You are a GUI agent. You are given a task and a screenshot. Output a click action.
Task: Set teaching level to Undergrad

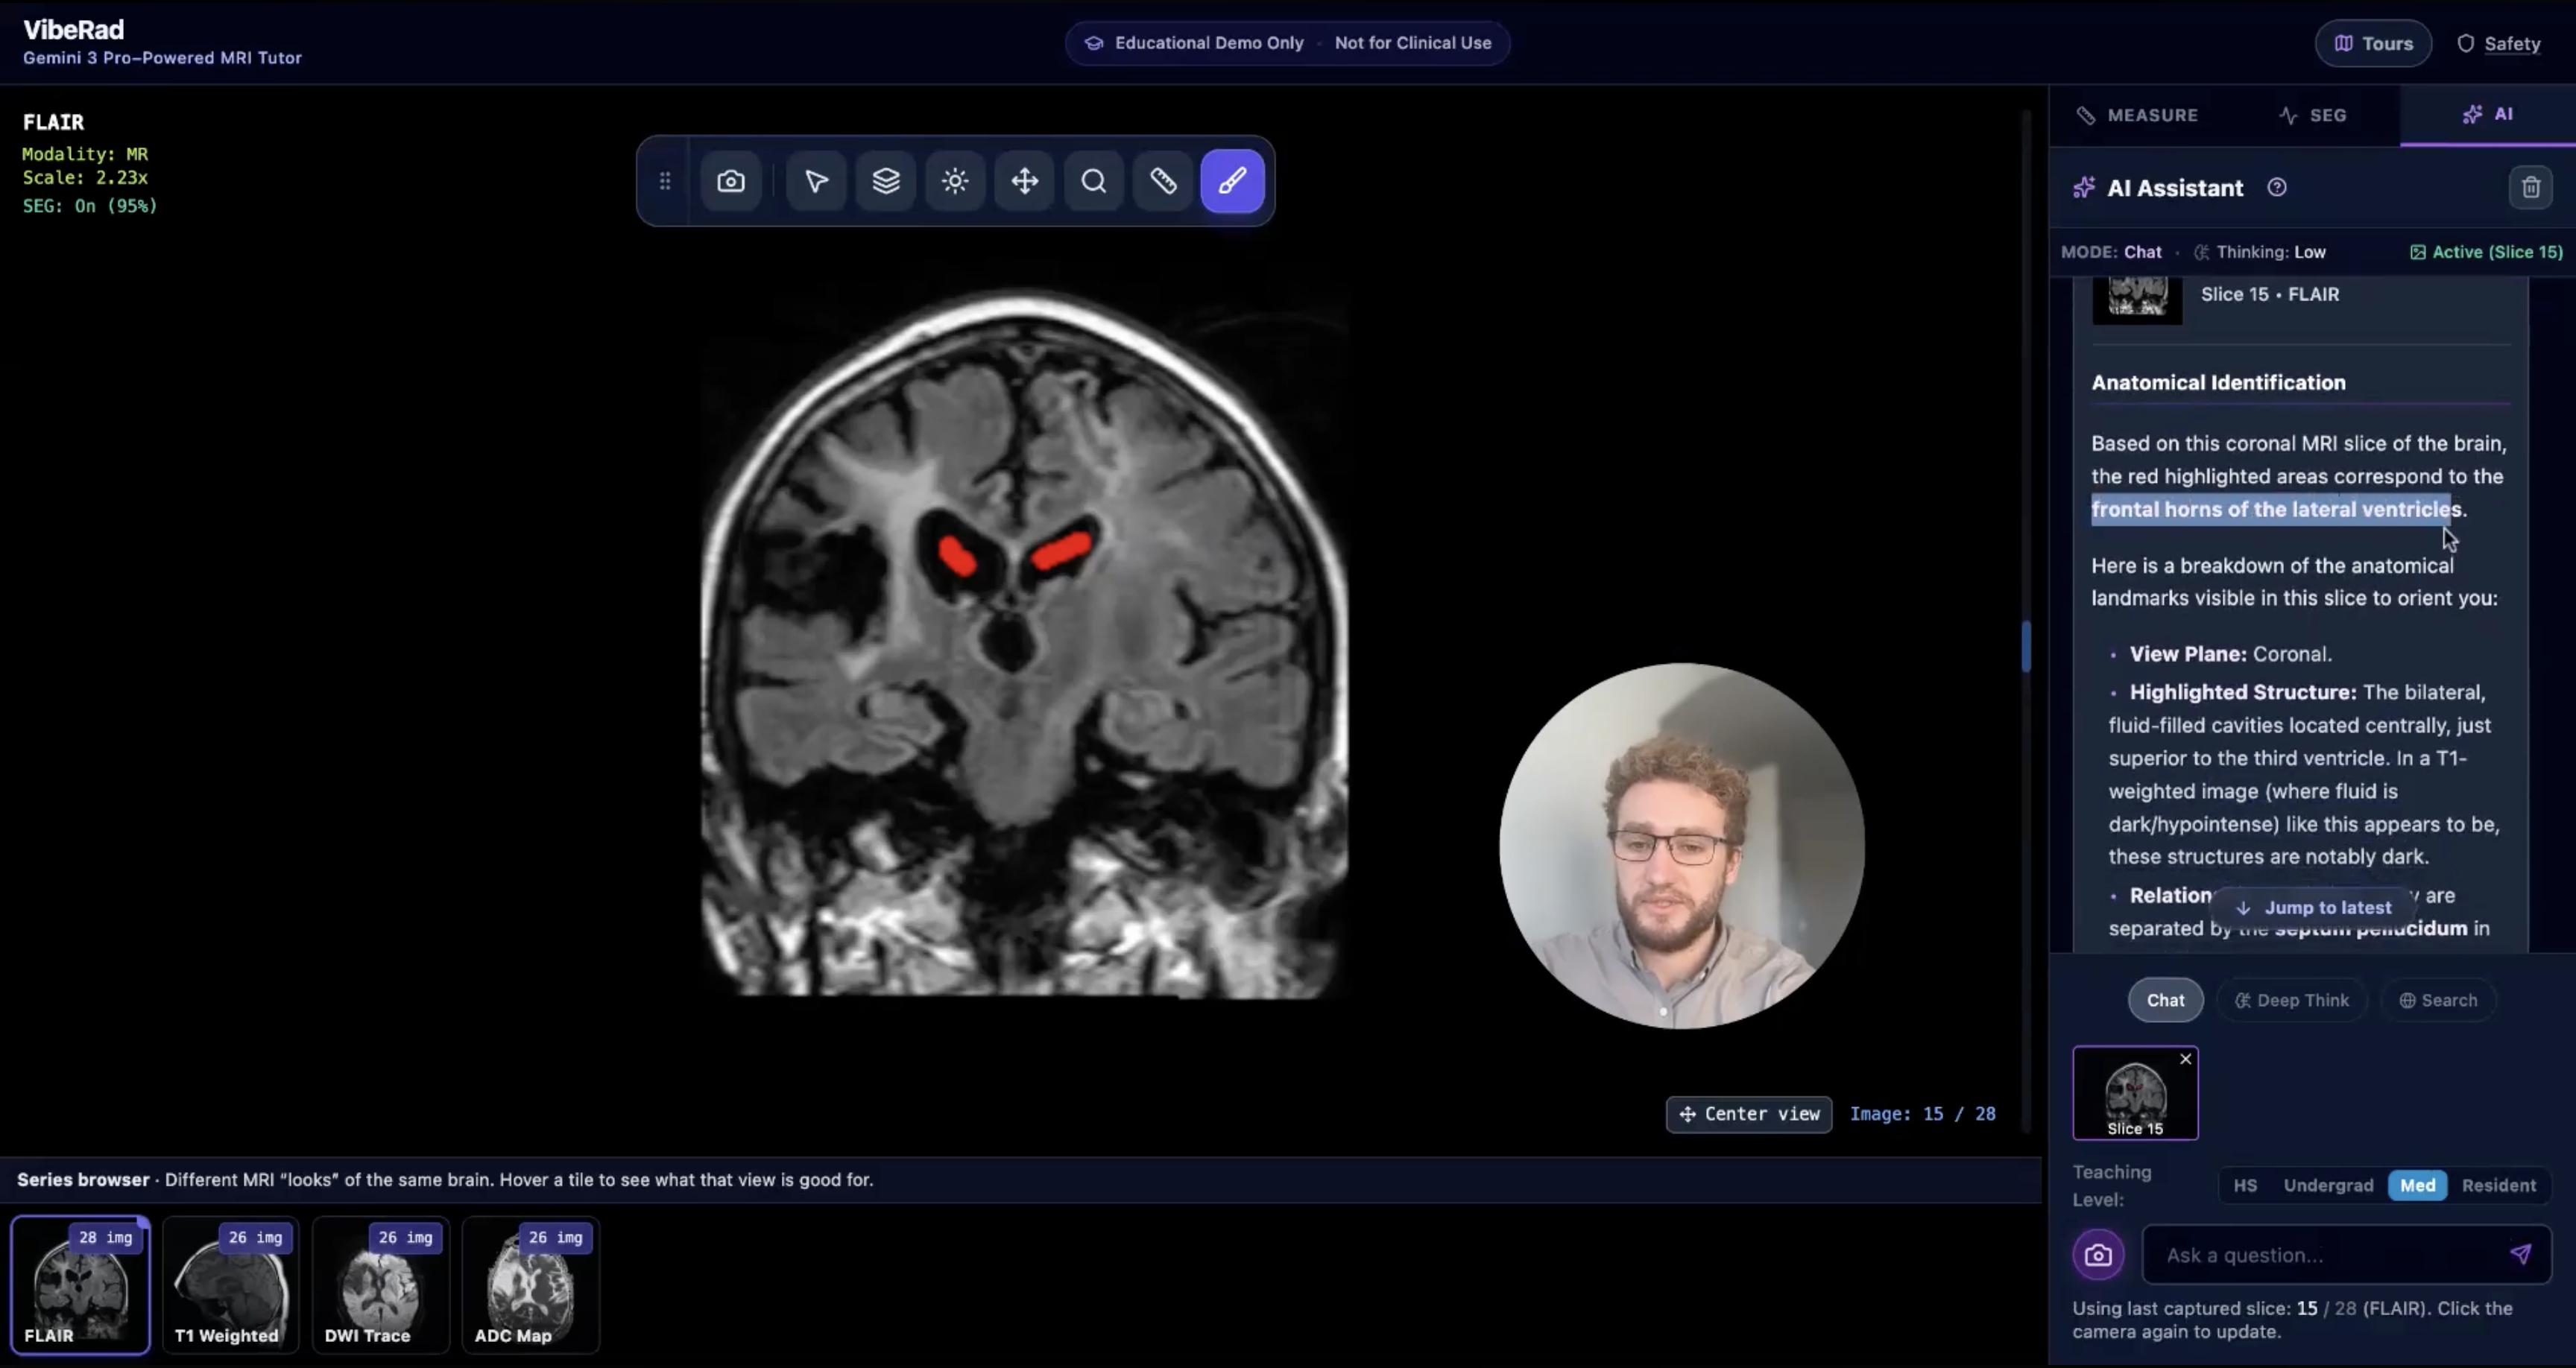(2328, 1185)
